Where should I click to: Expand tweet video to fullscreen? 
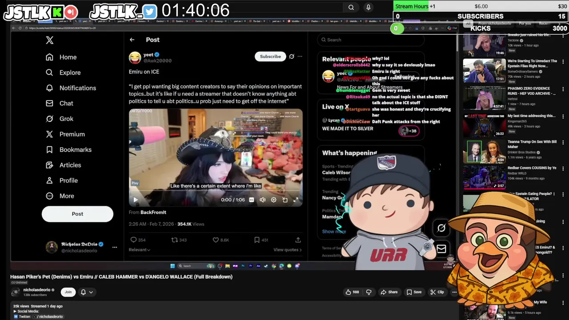tap(296, 200)
